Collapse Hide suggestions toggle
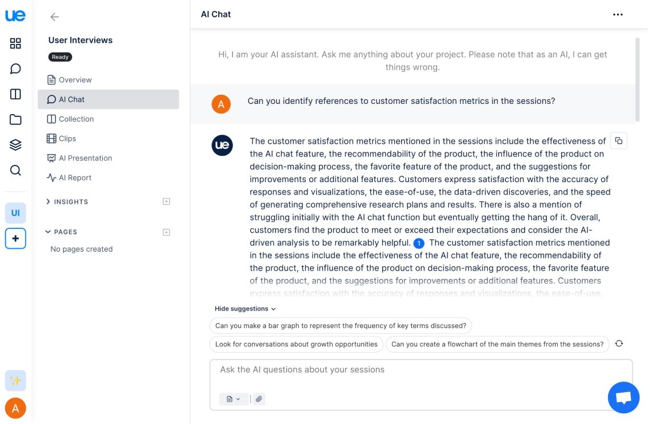 click(x=245, y=309)
